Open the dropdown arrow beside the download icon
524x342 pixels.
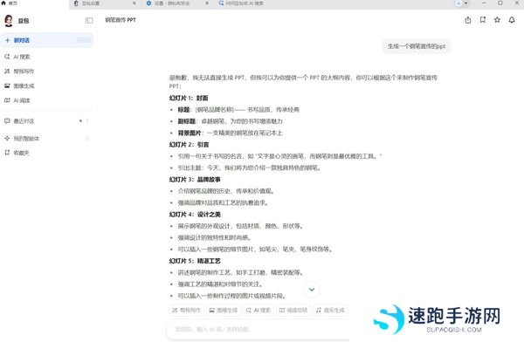(x=465, y=3)
